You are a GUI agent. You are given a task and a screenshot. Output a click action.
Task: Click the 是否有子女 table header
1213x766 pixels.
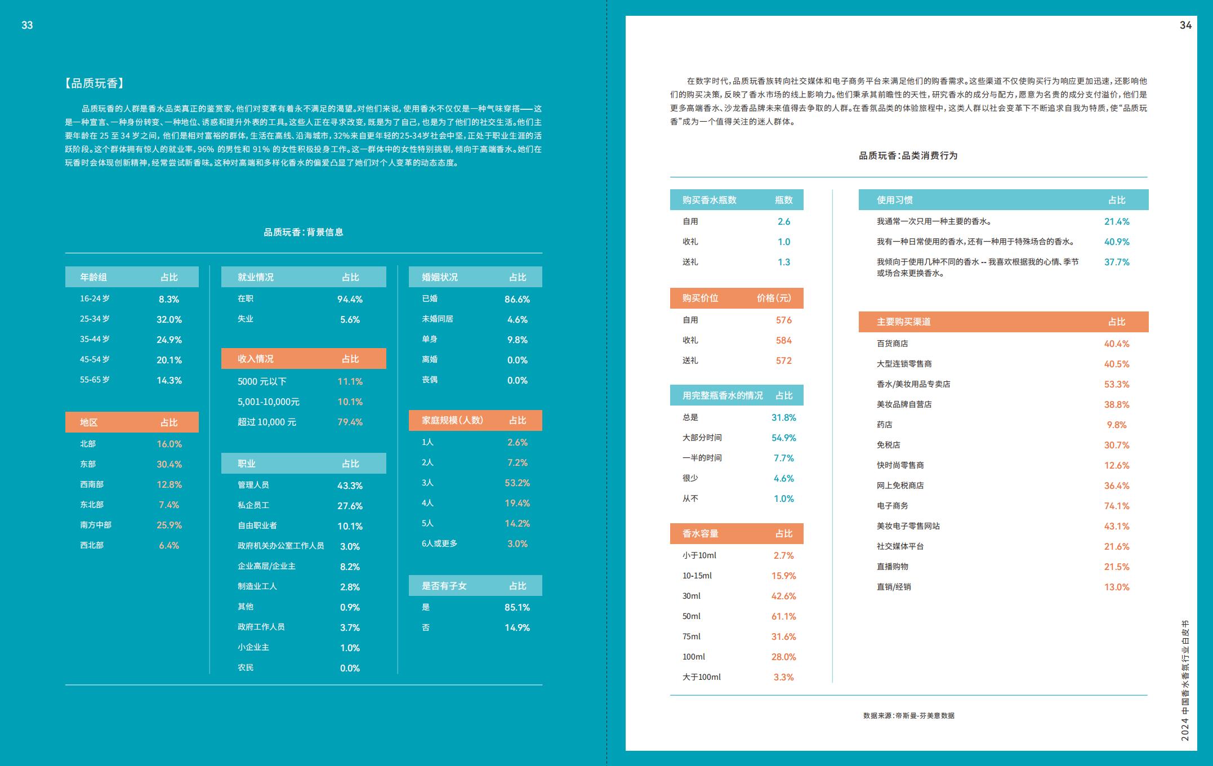pyautogui.click(x=475, y=586)
